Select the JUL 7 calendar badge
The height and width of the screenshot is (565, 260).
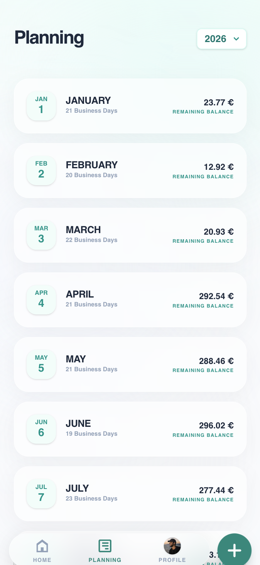(x=41, y=493)
